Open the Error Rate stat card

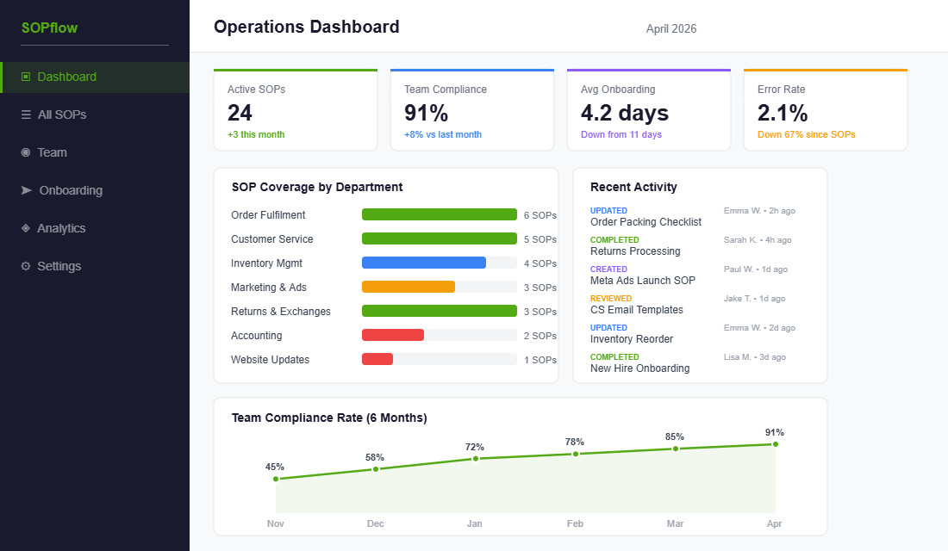pyautogui.click(x=825, y=108)
